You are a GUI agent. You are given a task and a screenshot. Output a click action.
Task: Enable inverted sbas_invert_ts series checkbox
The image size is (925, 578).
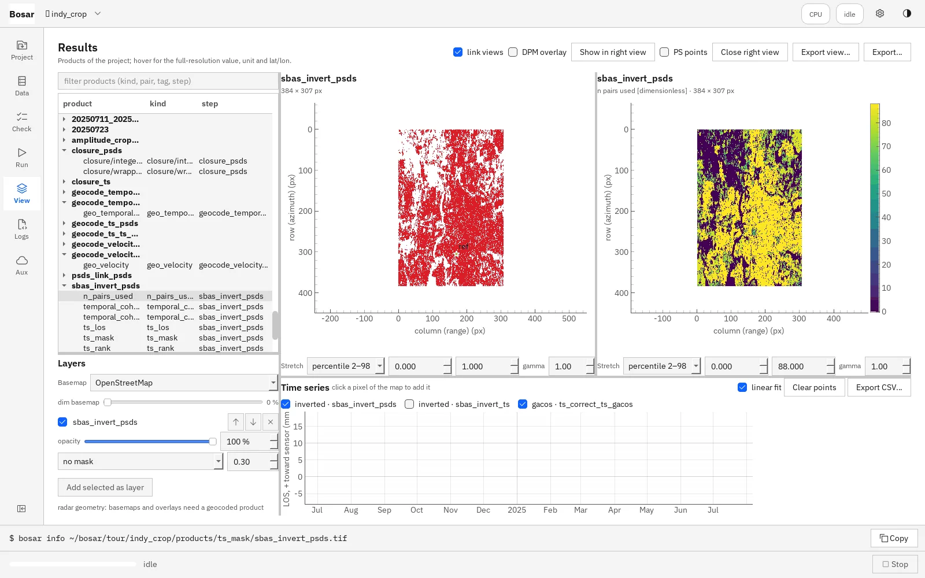pyautogui.click(x=409, y=404)
